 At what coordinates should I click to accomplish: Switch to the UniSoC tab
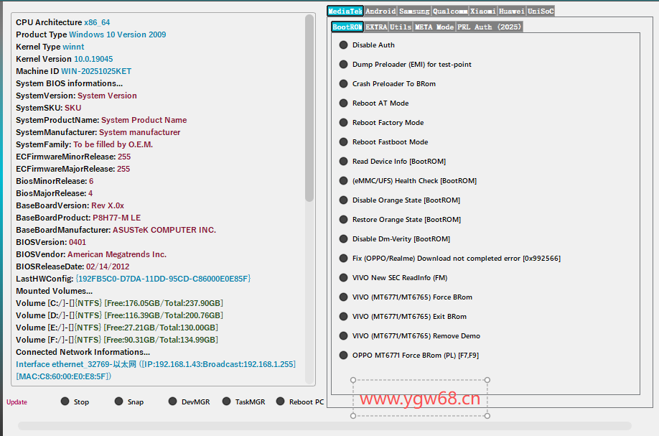pos(541,11)
